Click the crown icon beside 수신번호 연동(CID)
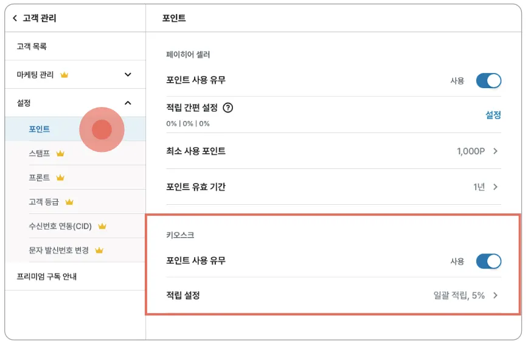The width and height of the screenshot is (528, 344). pos(102,226)
